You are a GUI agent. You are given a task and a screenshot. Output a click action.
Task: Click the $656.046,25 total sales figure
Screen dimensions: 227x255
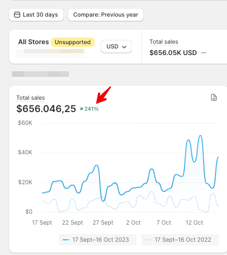point(46,109)
